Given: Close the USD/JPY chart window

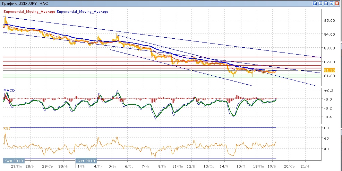Looking at the screenshot, I should (337, 3).
